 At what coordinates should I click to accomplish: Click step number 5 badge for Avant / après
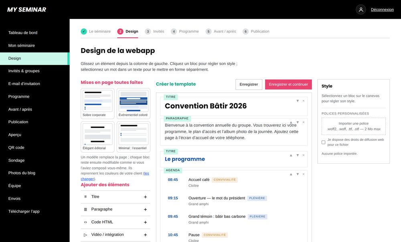point(209,31)
